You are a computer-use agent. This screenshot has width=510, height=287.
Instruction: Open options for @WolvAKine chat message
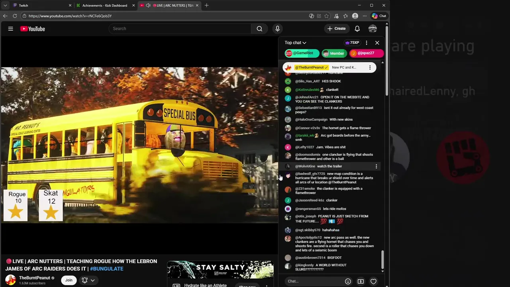376,166
